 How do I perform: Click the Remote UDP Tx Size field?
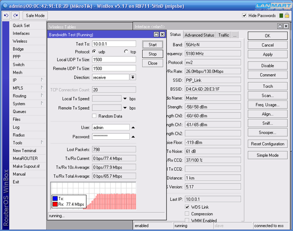click(x=114, y=69)
